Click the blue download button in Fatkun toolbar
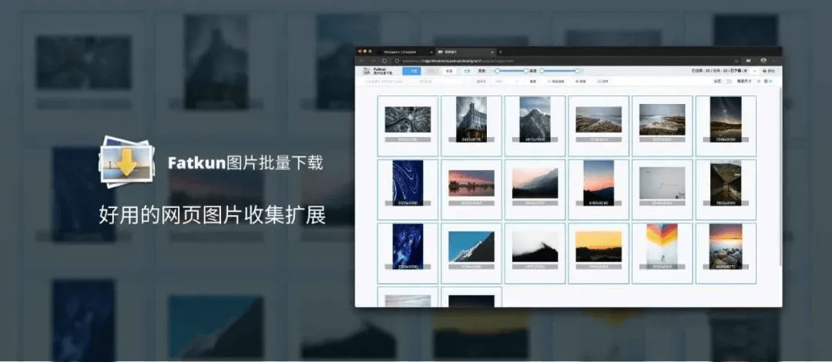The width and height of the screenshot is (832, 362). pyautogui.click(x=412, y=71)
